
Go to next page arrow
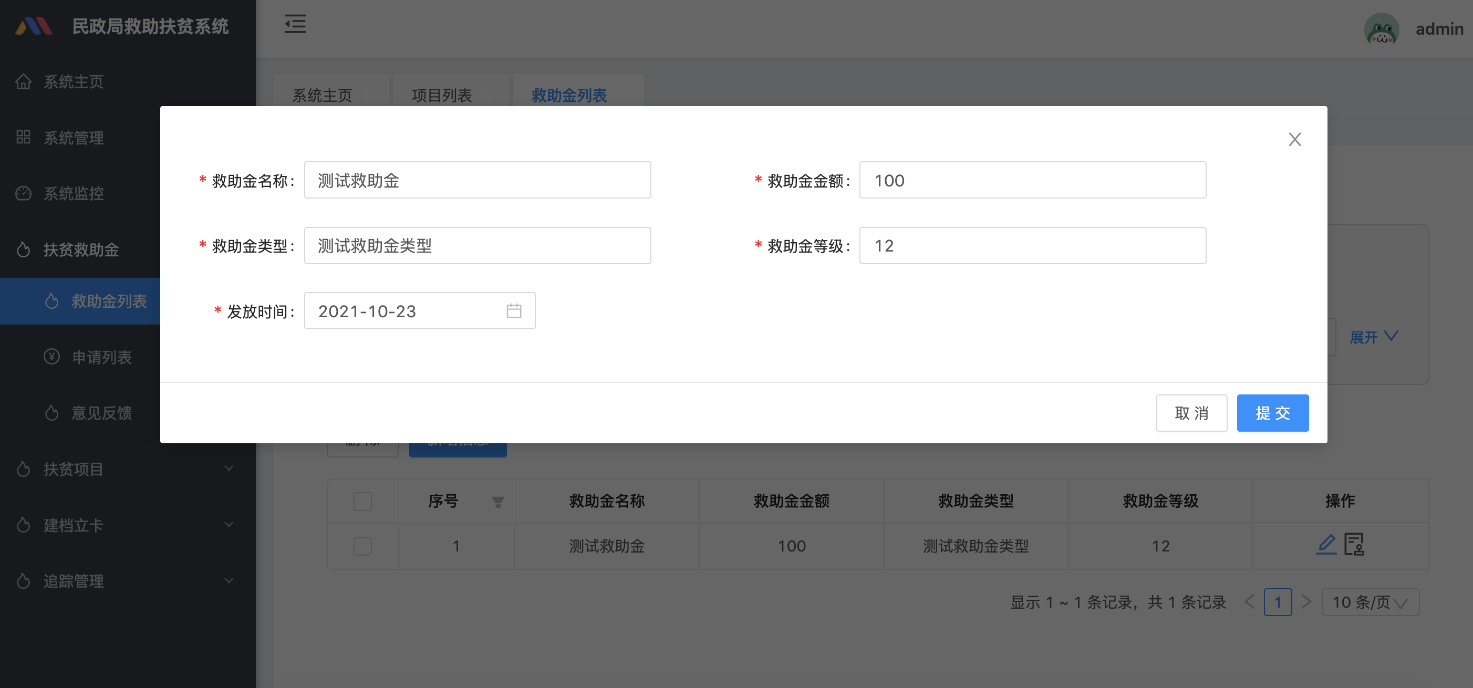(x=1305, y=602)
